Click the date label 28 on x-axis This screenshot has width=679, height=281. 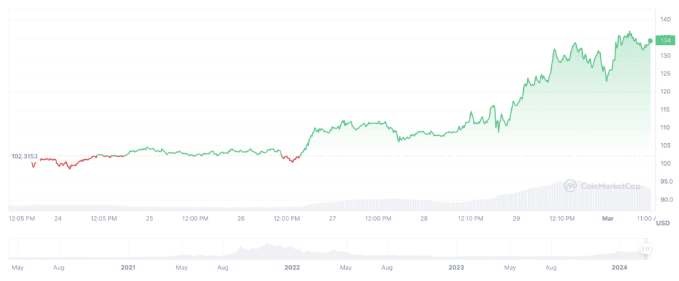pos(424,218)
